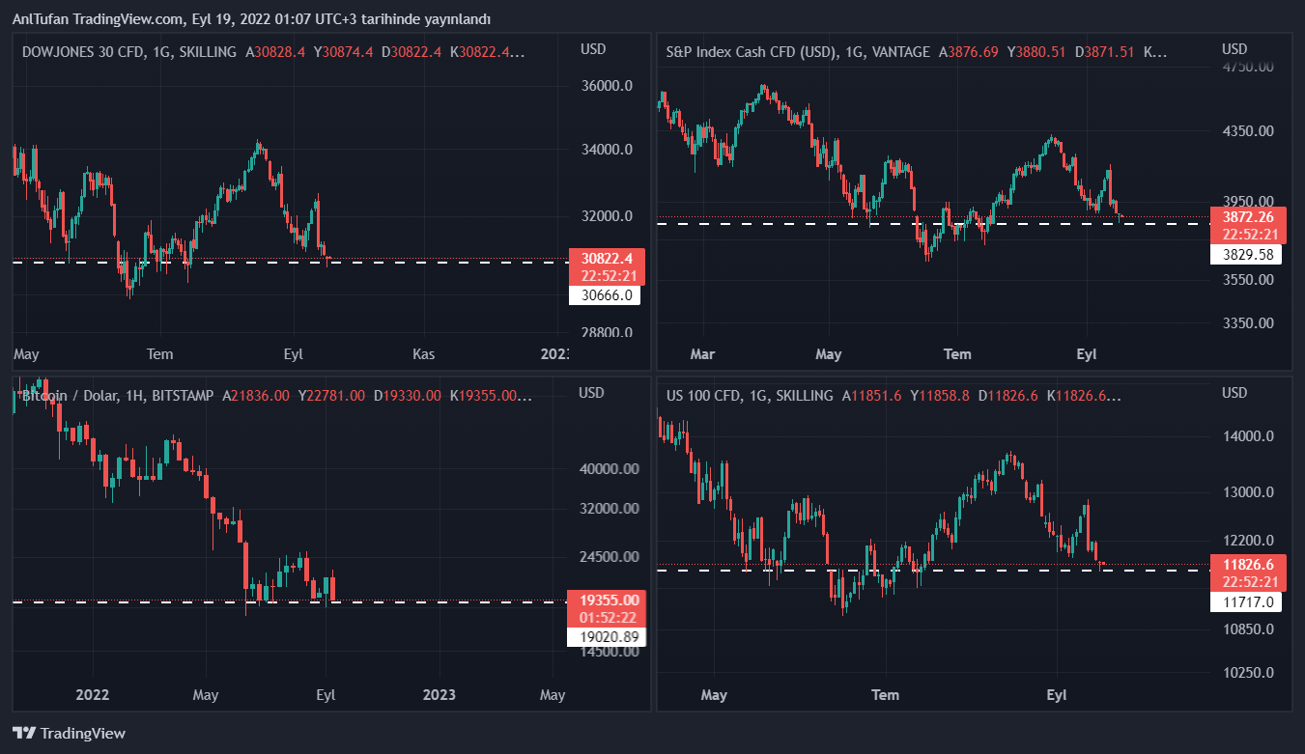Open the USD currency label on Bitcoin chart
The image size is (1305, 754).
(x=591, y=393)
